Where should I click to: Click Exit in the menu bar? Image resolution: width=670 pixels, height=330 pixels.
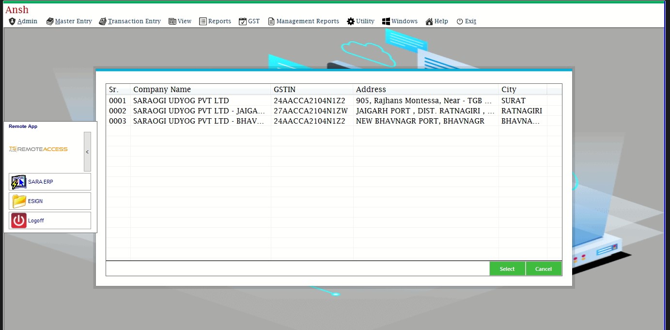click(x=467, y=21)
